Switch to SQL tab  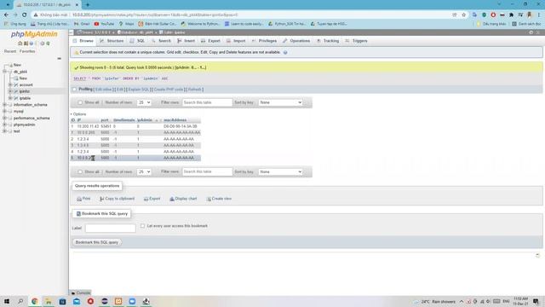point(137,41)
